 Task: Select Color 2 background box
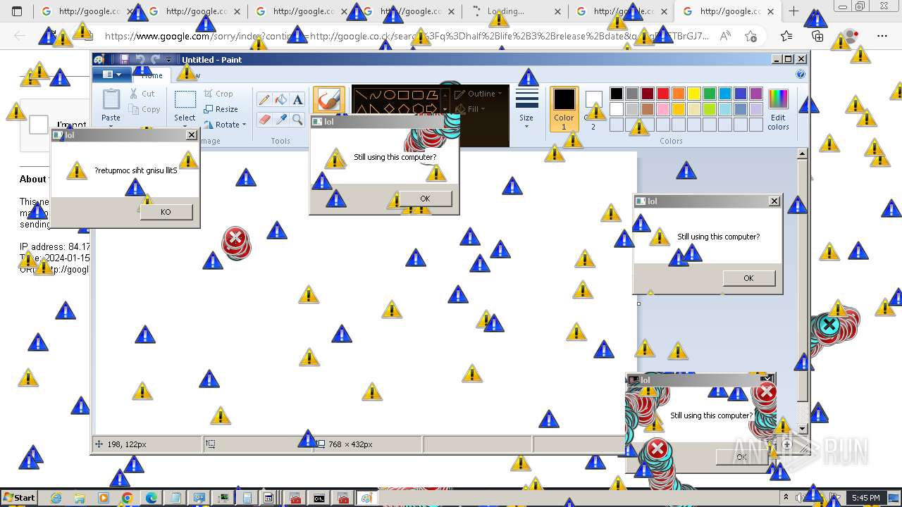(x=593, y=108)
